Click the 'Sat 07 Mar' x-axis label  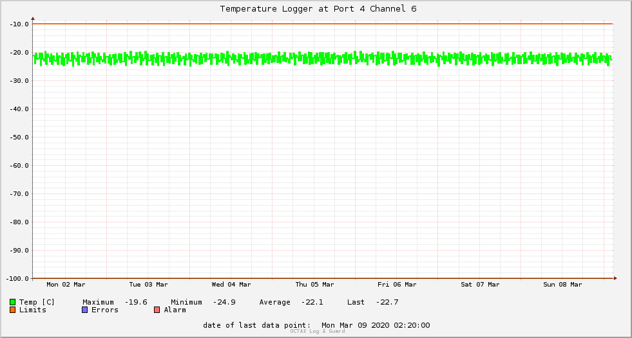(480, 285)
